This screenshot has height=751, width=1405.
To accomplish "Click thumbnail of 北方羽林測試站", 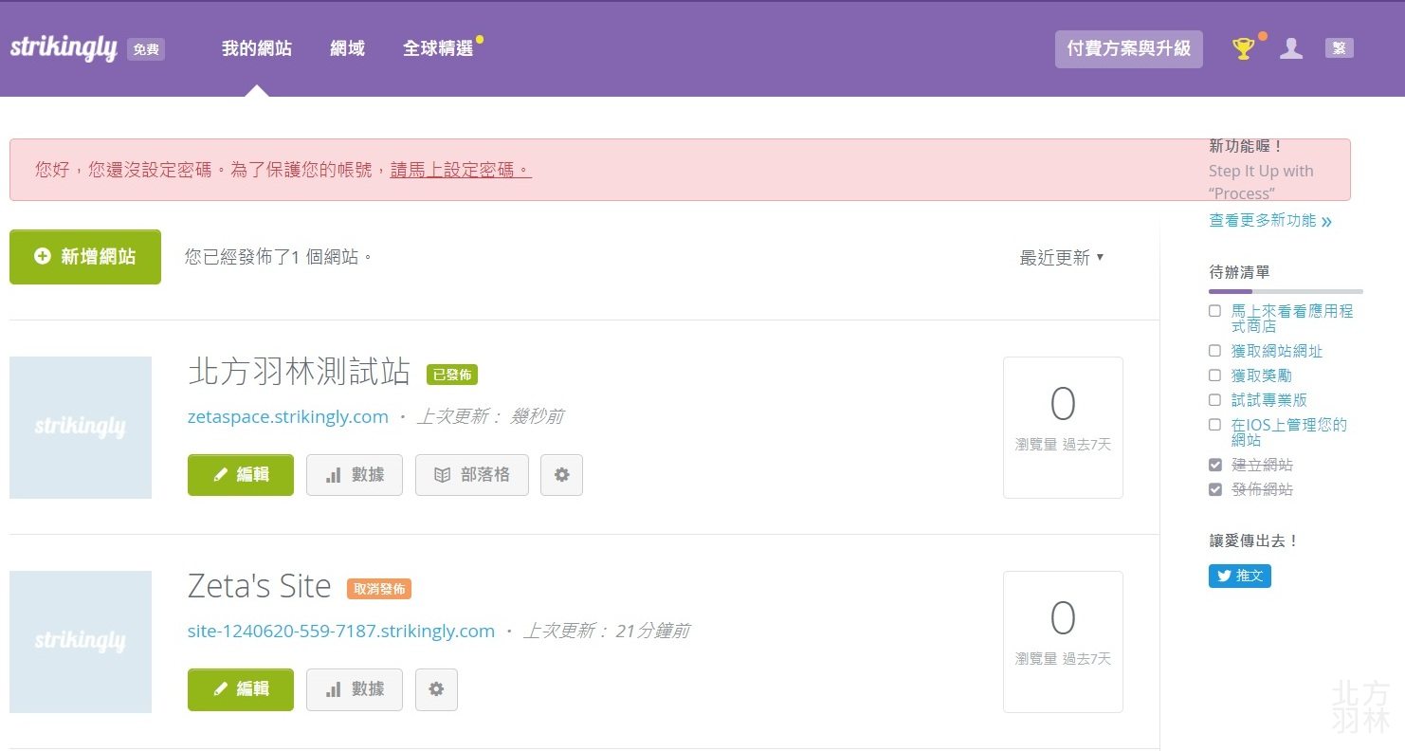I will pyautogui.click(x=81, y=428).
